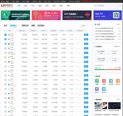This screenshot has height=116, width=123.
Task: Click the 上涨/下跌 rise-fall distribution bar
Action: (108, 70)
